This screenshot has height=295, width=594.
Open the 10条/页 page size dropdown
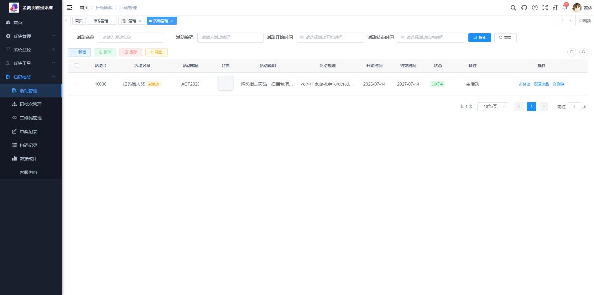point(493,106)
